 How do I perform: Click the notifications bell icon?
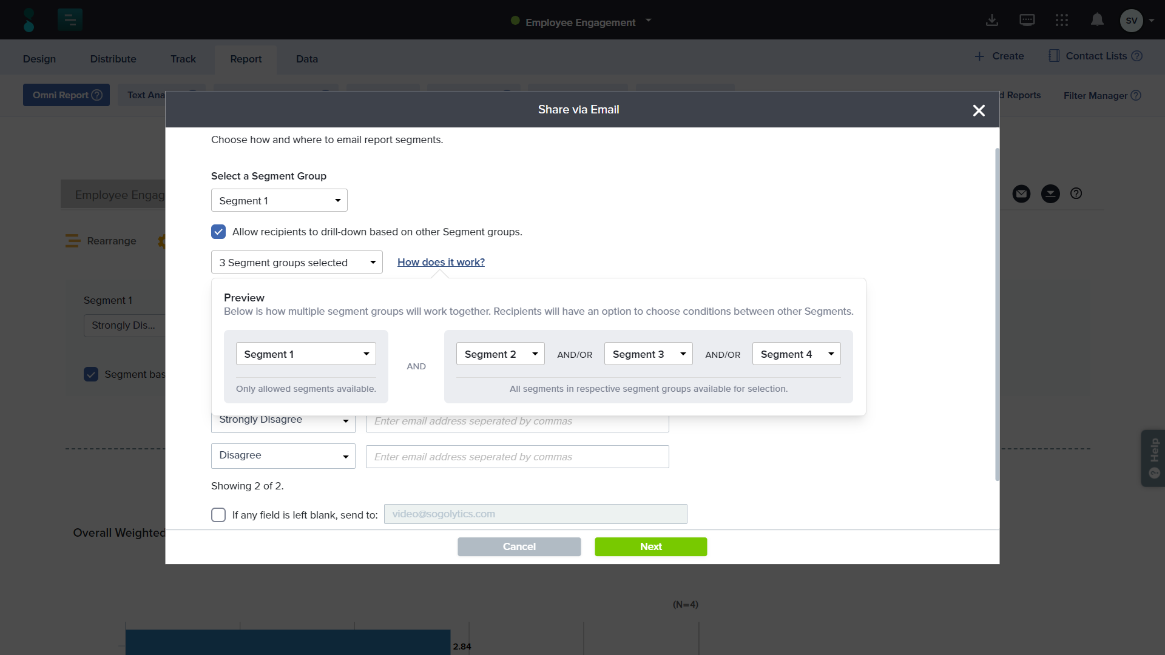click(1097, 20)
